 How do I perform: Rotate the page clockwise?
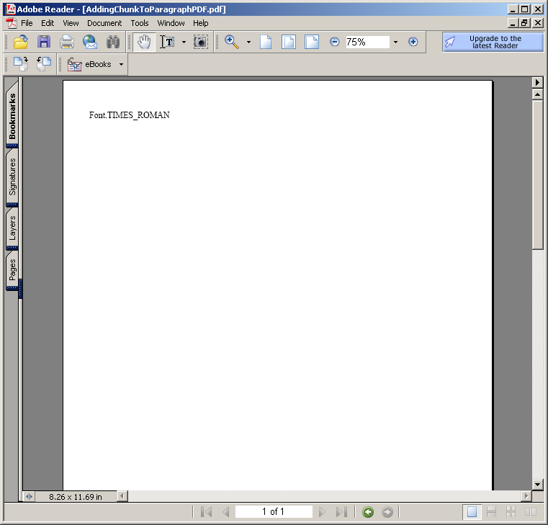[21, 64]
